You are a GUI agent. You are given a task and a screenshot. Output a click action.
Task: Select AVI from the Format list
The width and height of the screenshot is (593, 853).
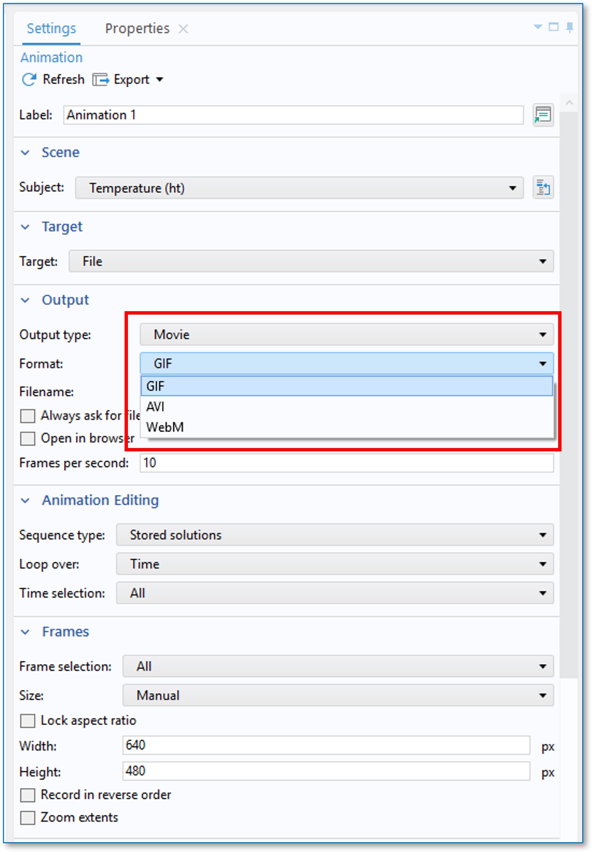[155, 407]
